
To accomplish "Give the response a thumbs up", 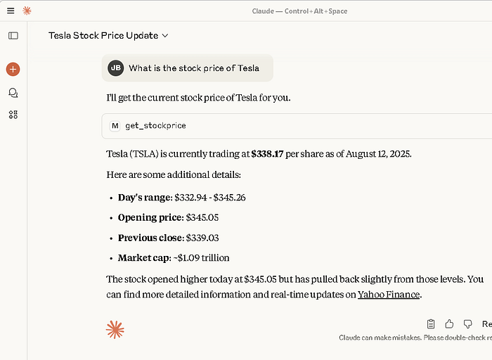I will 450,324.
